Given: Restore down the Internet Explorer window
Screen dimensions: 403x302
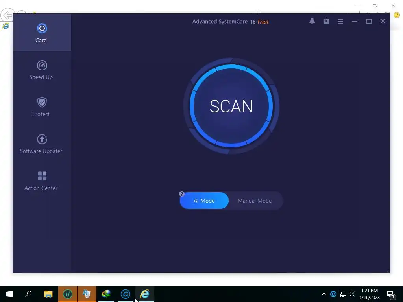Looking at the screenshot, I should (375, 6).
